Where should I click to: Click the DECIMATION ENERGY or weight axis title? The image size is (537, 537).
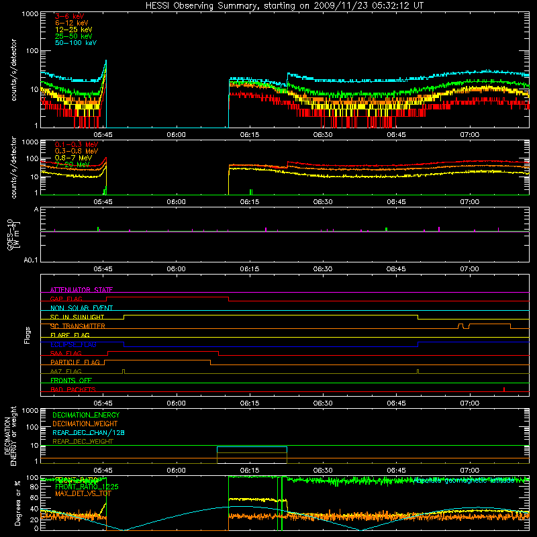[10, 436]
